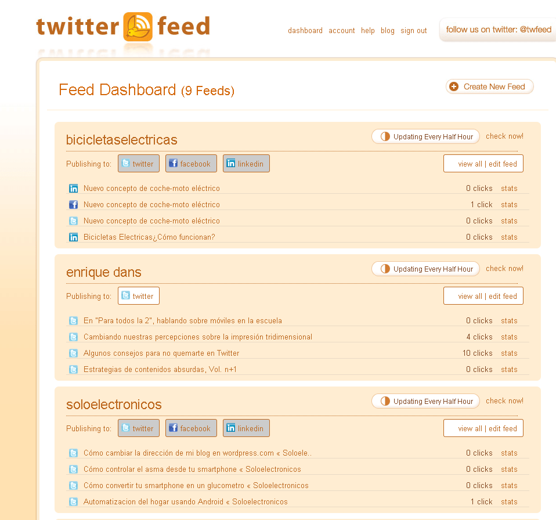Click 'check now!' for the soloelectronicos feed
This screenshot has height=520, width=556.
click(504, 400)
